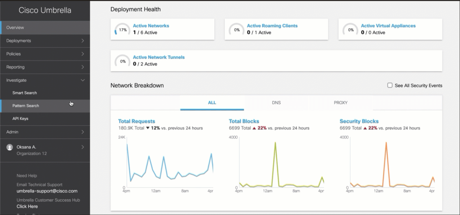Switch to the PROXY tab

point(340,103)
